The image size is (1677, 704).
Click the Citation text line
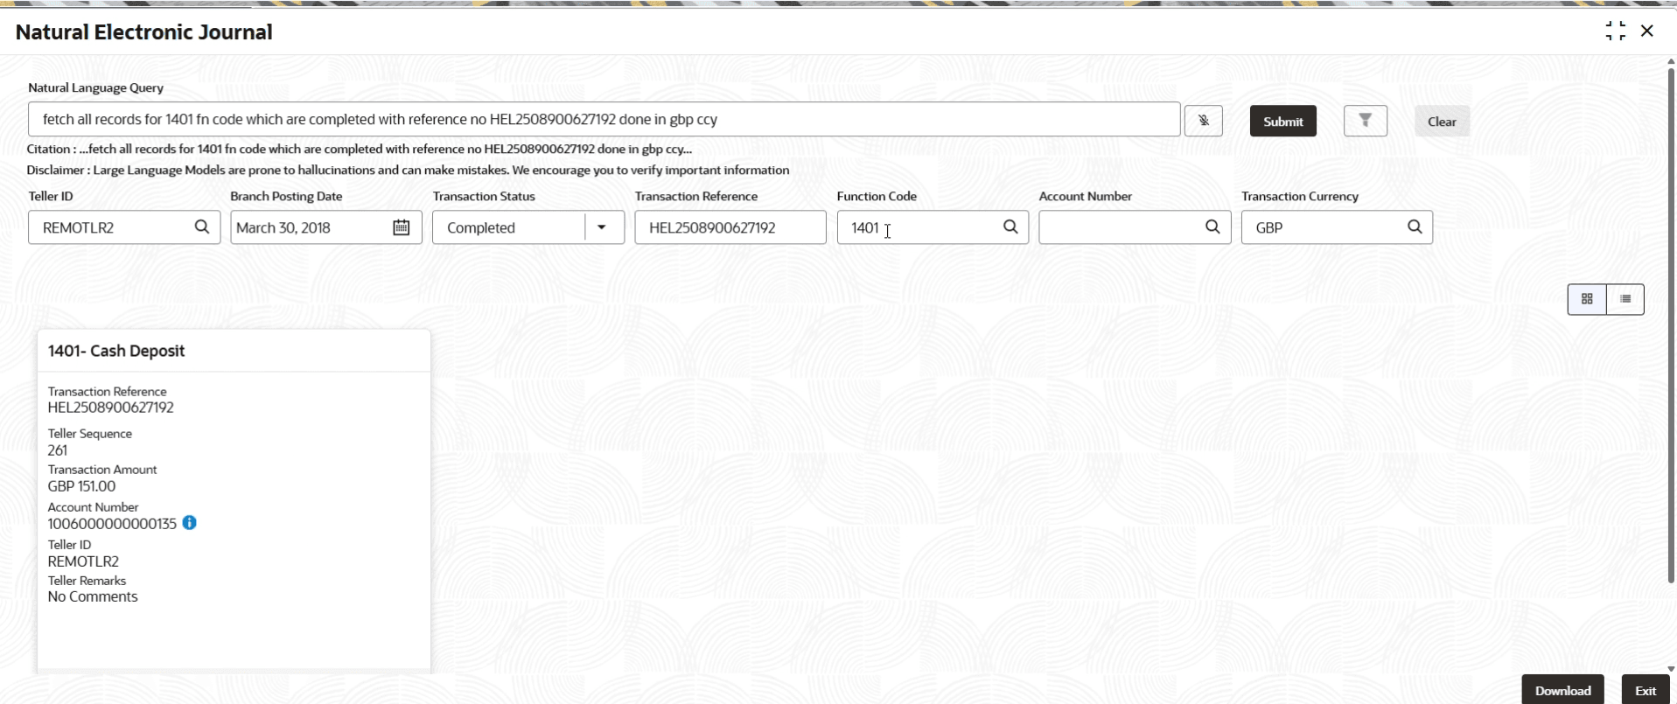pos(359,149)
